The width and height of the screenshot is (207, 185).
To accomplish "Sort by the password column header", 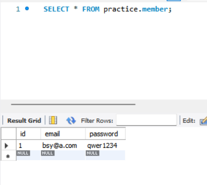I will point(105,134).
